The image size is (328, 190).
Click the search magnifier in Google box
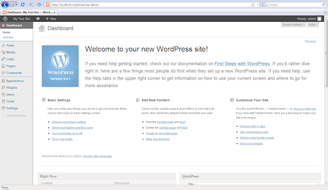tap(324, 4)
